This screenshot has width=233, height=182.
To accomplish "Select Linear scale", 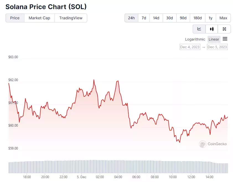I will 214,39.
